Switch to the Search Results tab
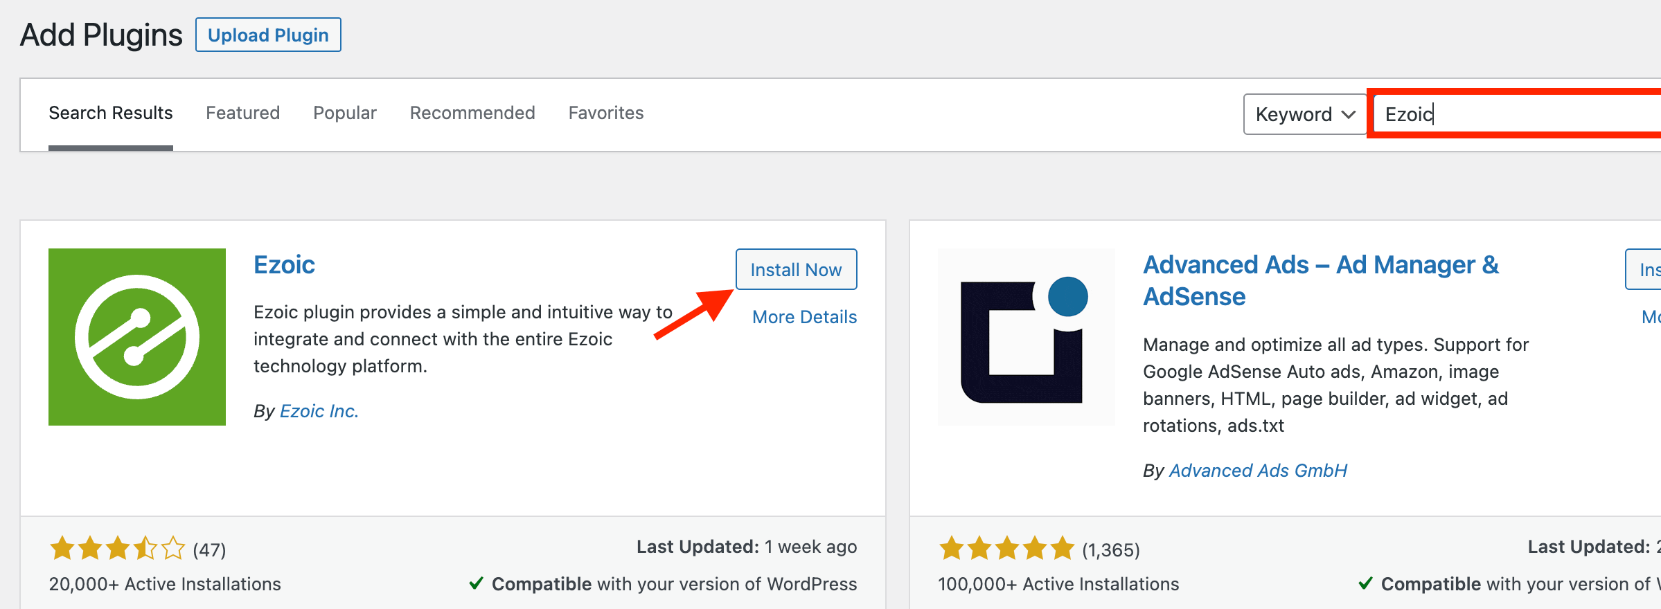Screen dimensions: 1661x609 point(111,113)
